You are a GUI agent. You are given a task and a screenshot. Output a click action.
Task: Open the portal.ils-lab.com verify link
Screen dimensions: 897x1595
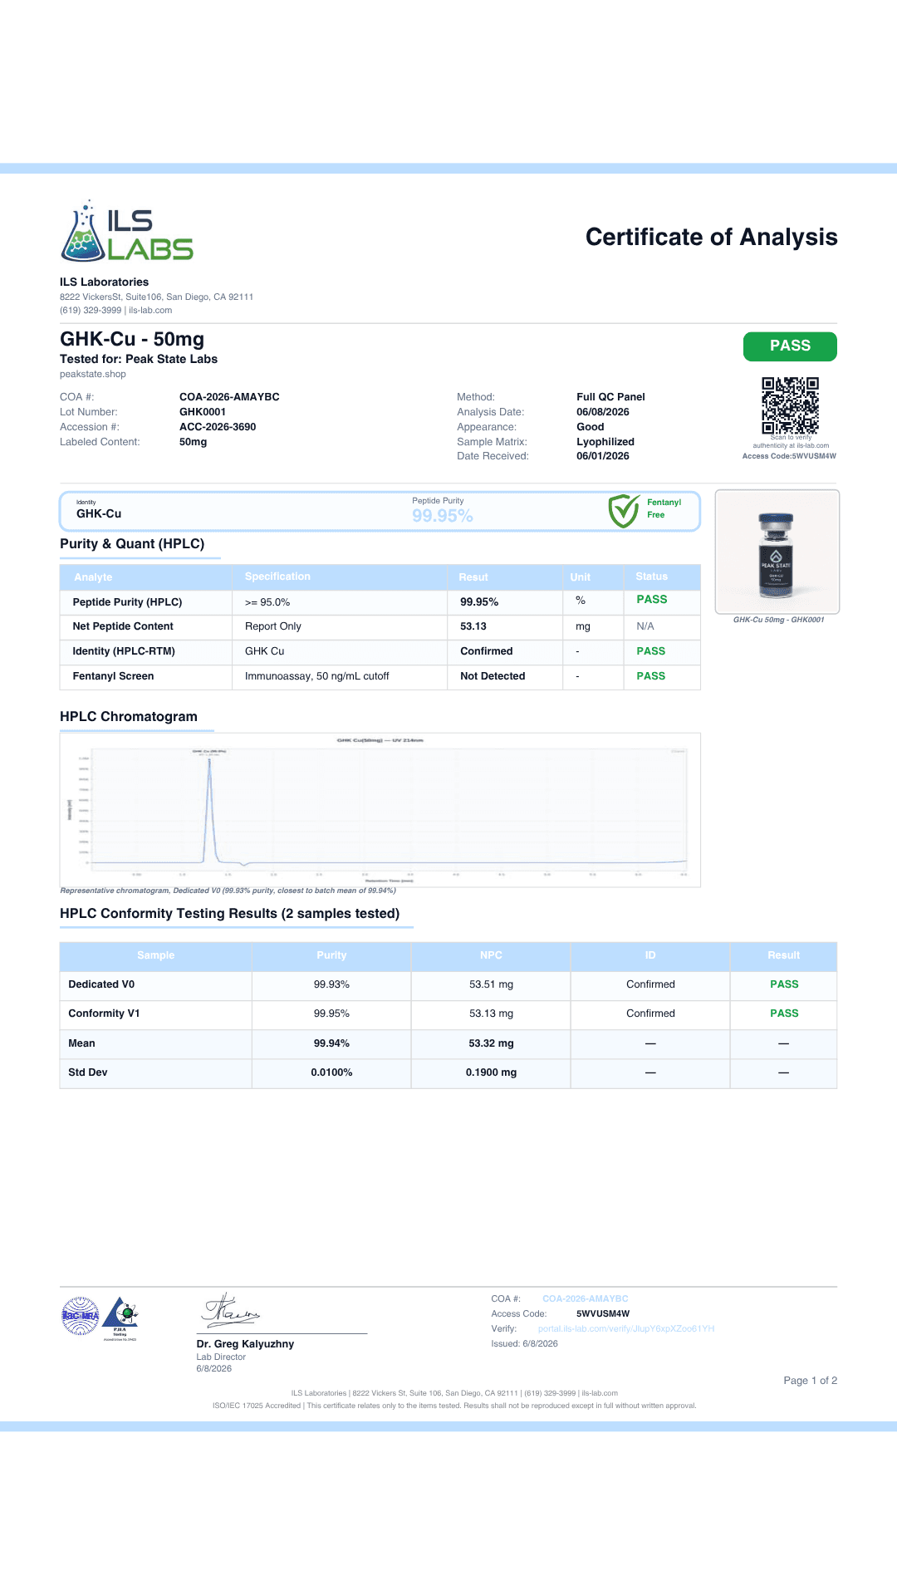[x=626, y=1328]
